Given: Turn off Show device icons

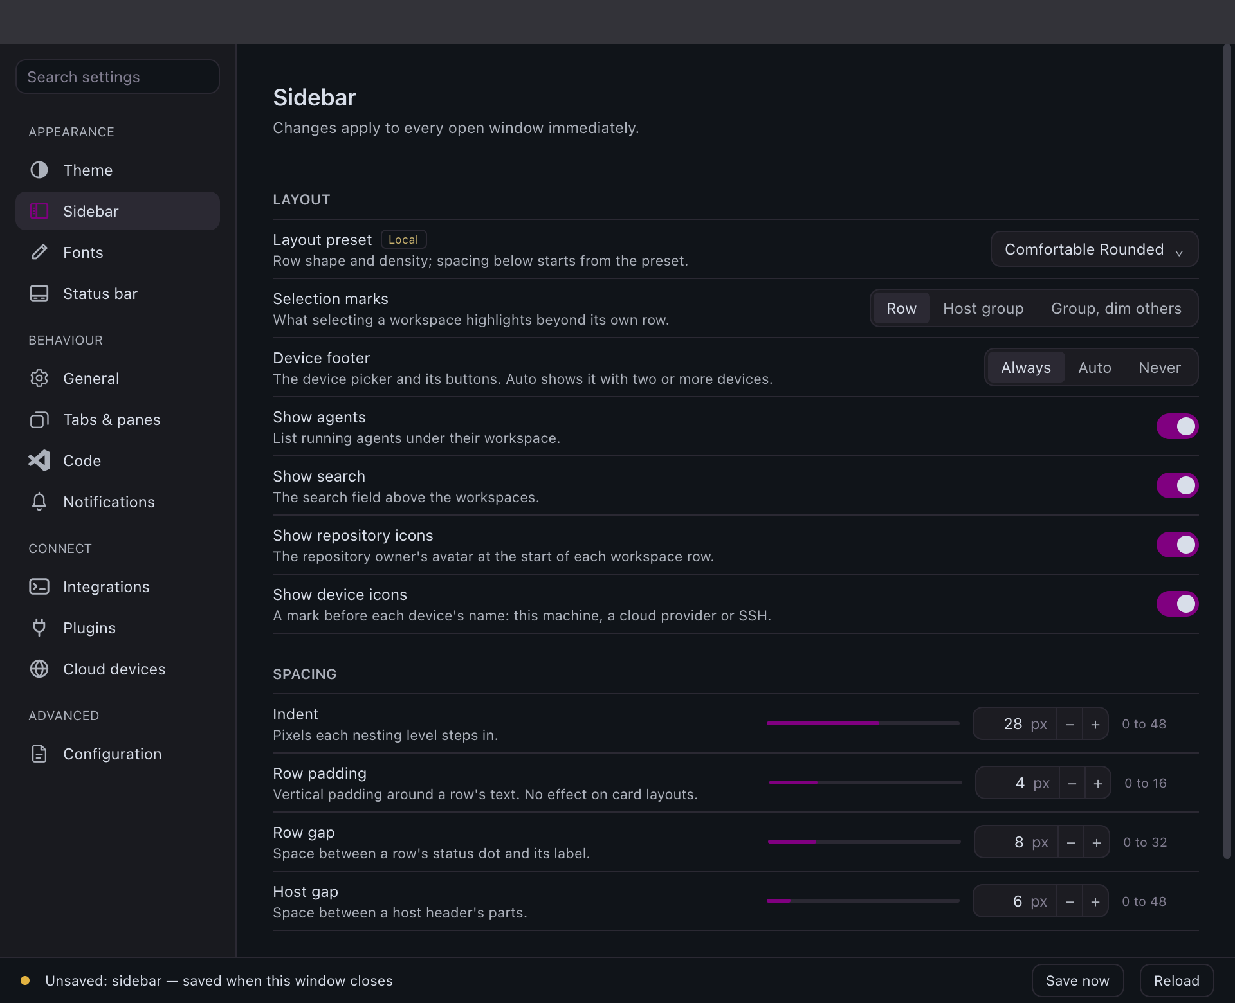Looking at the screenshot, I should click(1177, 604).
